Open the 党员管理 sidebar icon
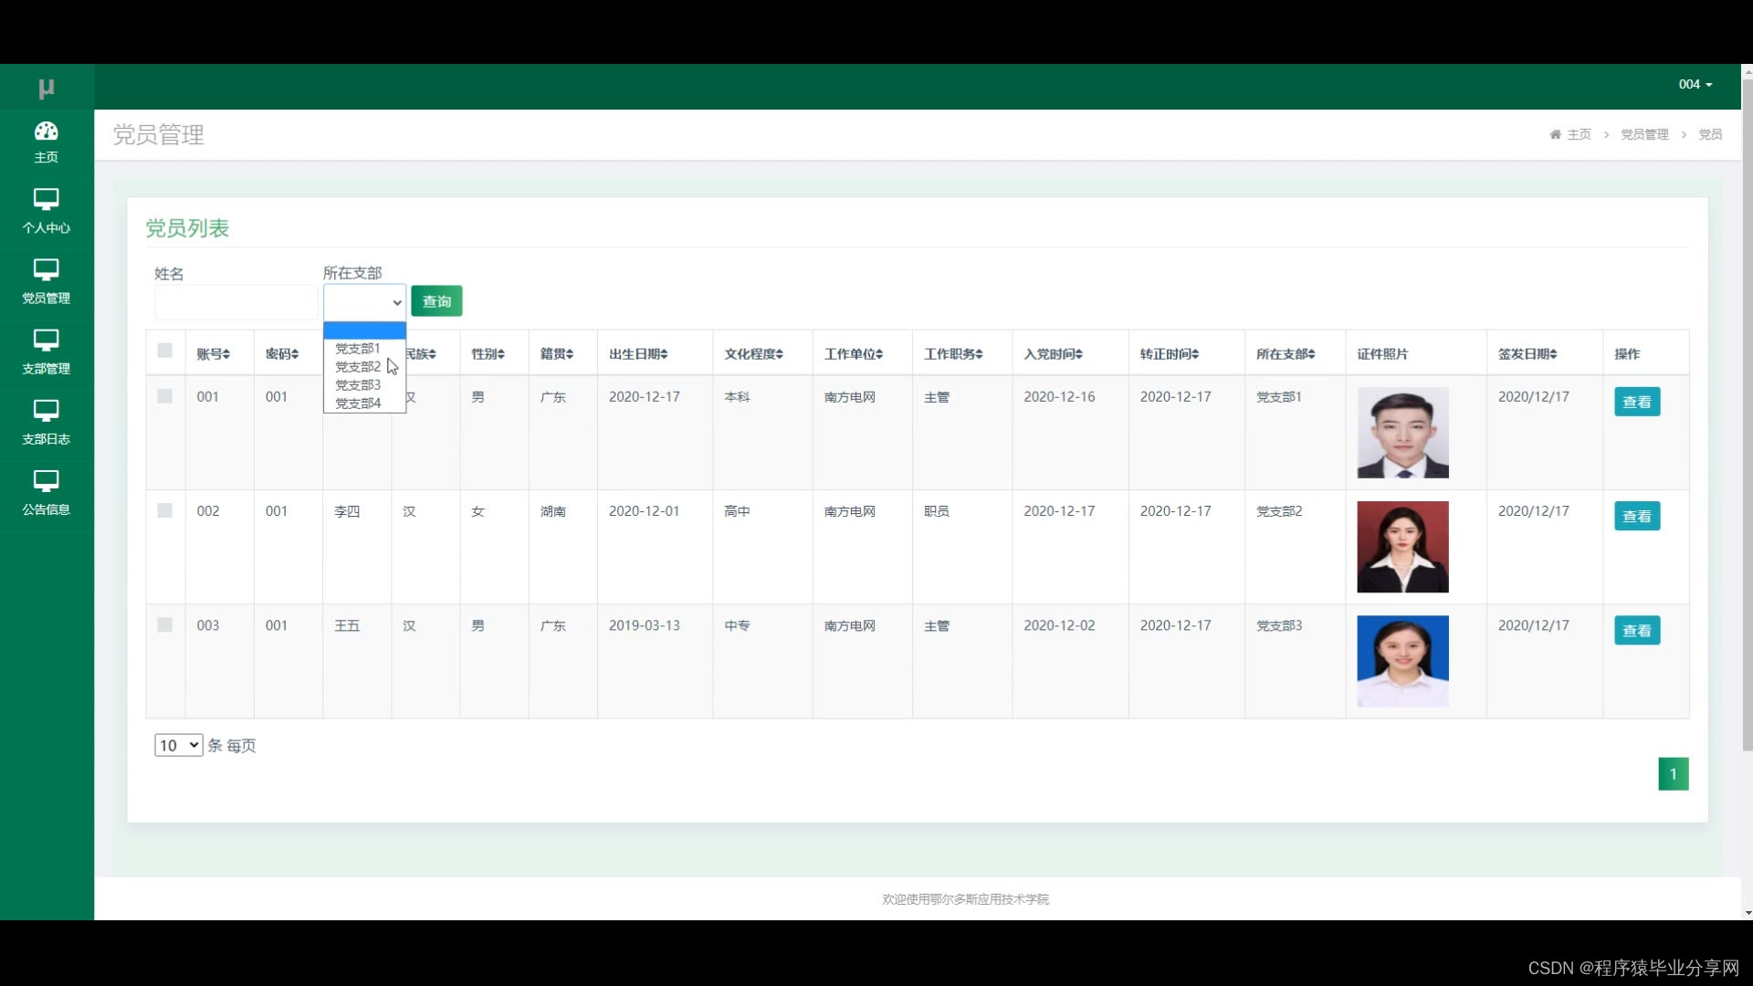This screenshot has width=1753, height=986. click(47, 269)
